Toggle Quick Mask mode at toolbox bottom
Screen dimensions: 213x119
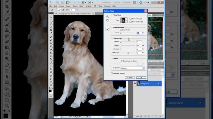[51, 96]
